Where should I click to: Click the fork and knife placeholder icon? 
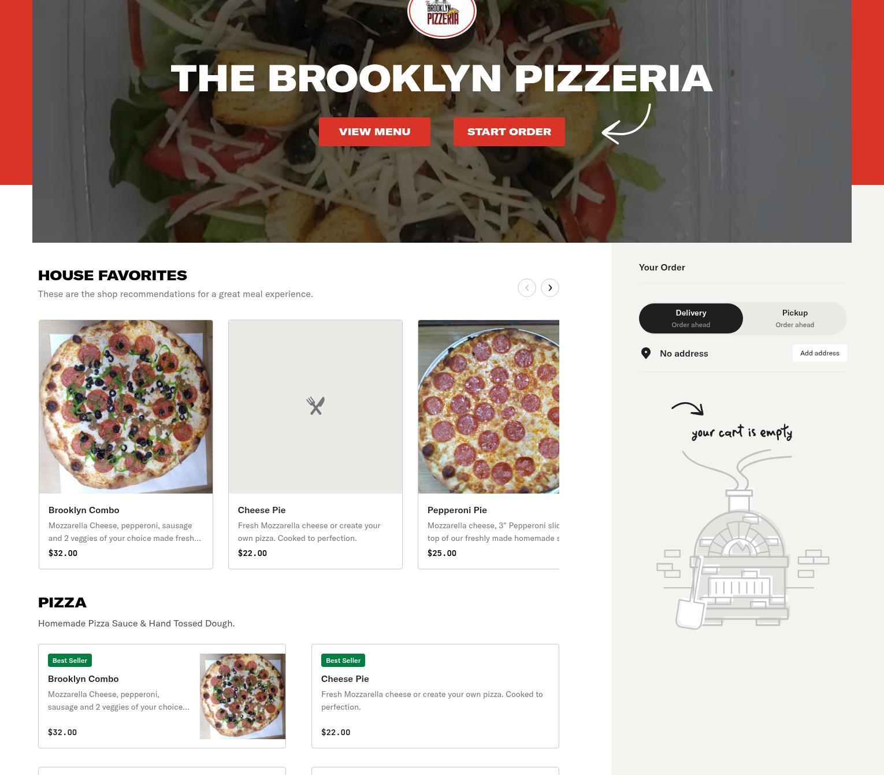(315, 406)
